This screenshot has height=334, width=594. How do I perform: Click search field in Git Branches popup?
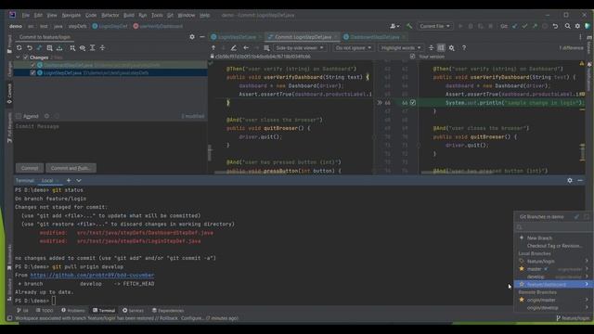click(553, 227)
